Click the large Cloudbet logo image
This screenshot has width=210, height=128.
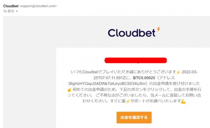(x=134, y=32)
